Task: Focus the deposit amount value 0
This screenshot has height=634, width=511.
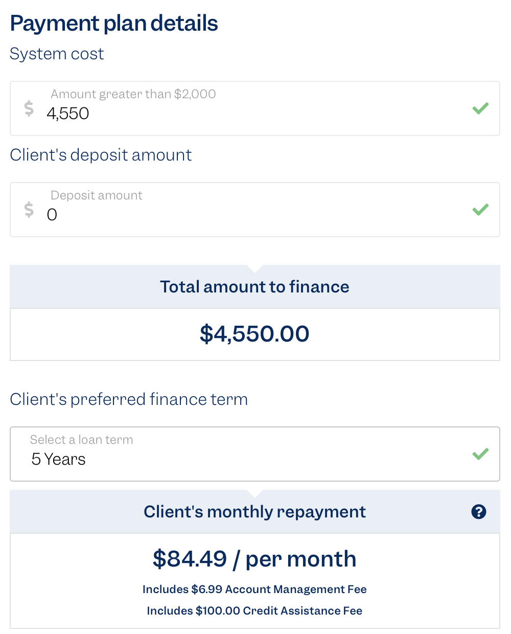Action: point(52,215)
